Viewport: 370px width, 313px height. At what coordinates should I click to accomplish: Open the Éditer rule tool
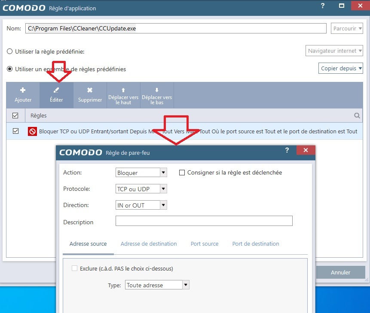tap(56, 95)
